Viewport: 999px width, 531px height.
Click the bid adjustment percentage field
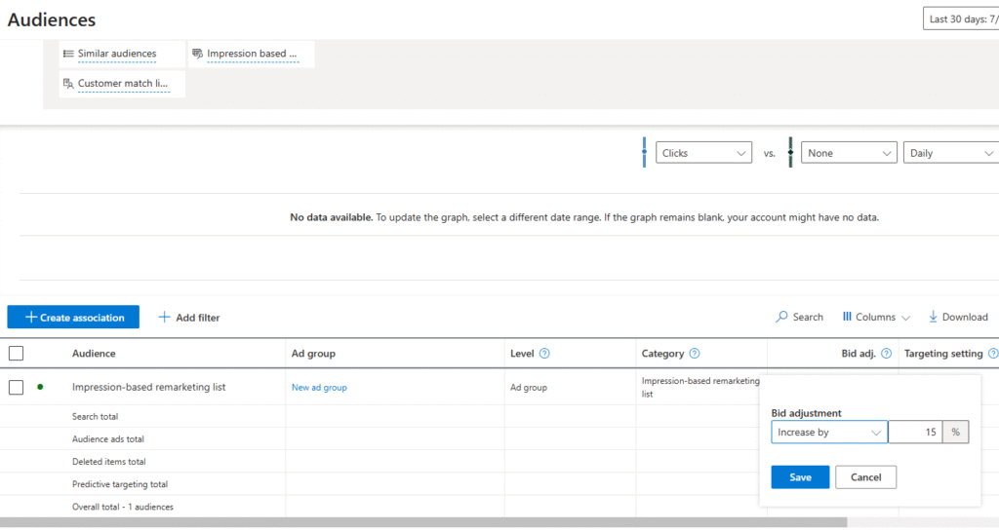pos(915,432)
